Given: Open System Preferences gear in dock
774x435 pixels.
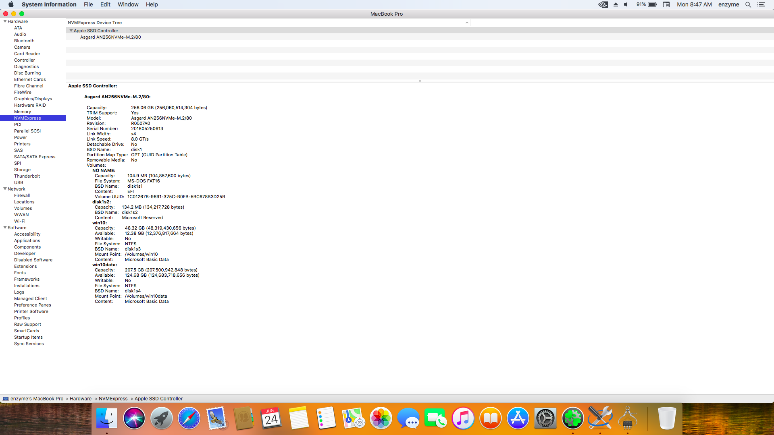Looking at the screenshot, I should point(545,418).
